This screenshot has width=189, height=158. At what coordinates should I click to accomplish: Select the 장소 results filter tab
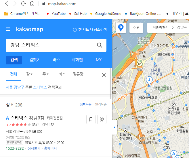[30, 74]
